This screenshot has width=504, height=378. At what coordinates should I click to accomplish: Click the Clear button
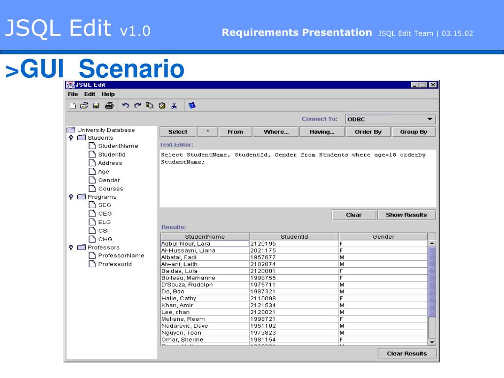tap(354, 215)
